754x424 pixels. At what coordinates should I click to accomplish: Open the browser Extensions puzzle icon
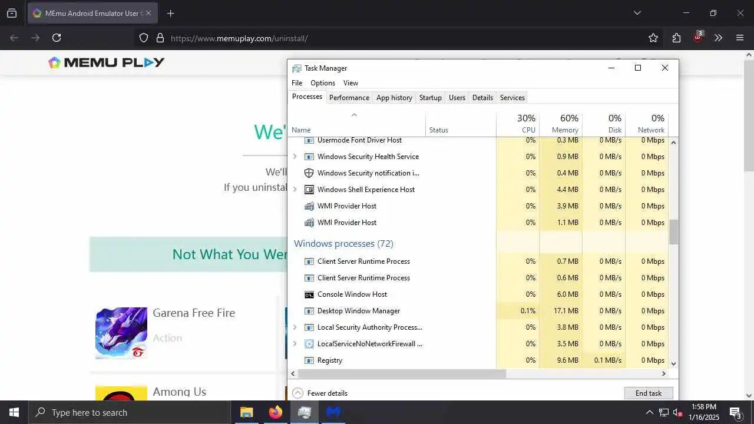pos(676,38)
